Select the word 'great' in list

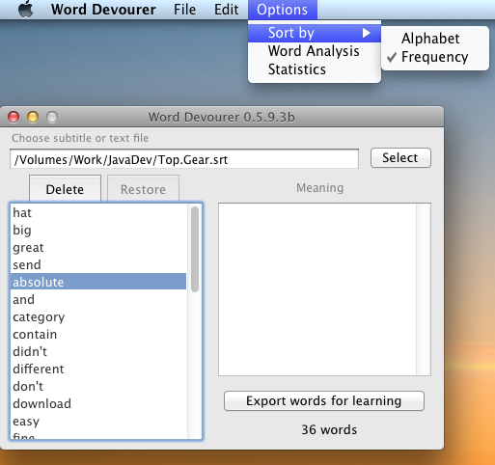(98, 248)
